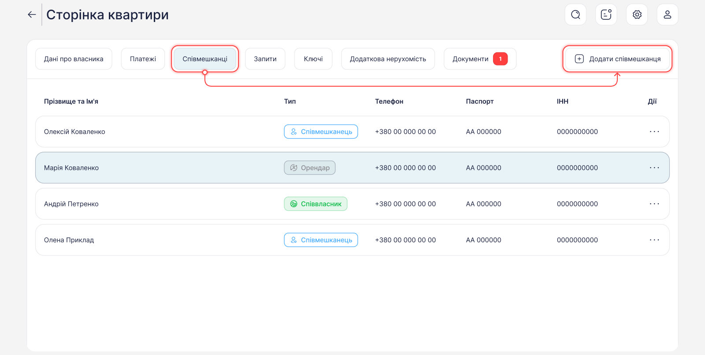Open the Документи tab
The image size is (705, 355).
(x=480, y=59)
